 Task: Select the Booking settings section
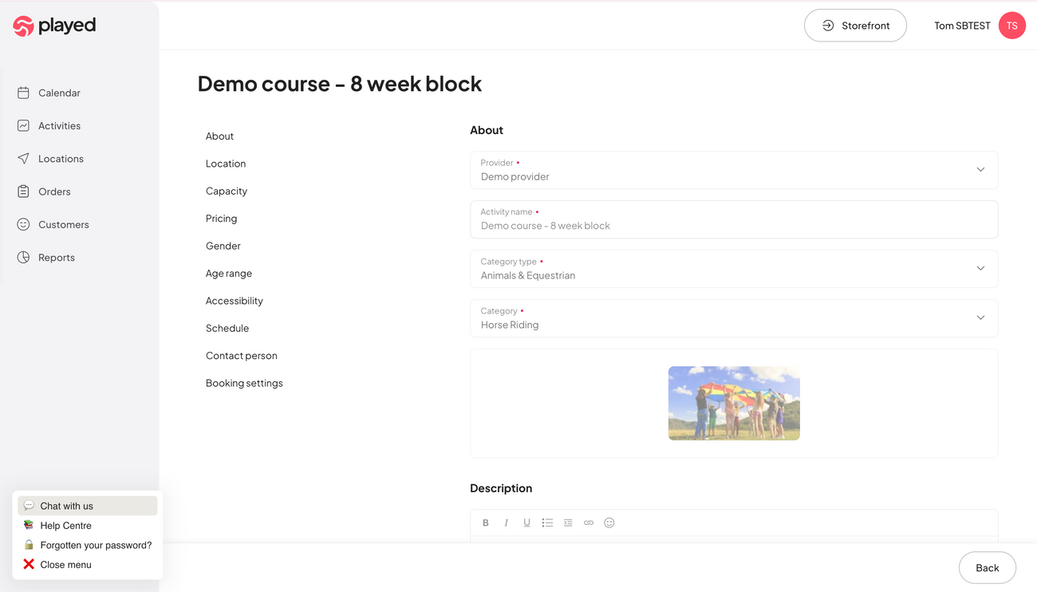click(244, 383)
